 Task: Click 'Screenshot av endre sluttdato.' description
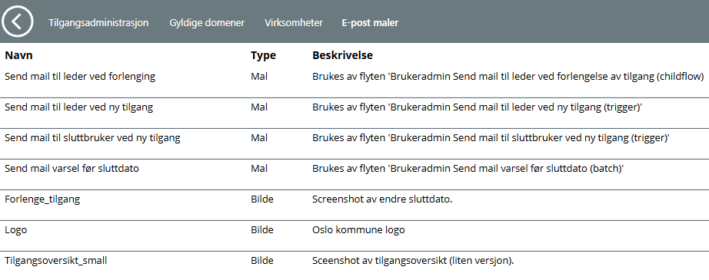[x=382, y=199]
